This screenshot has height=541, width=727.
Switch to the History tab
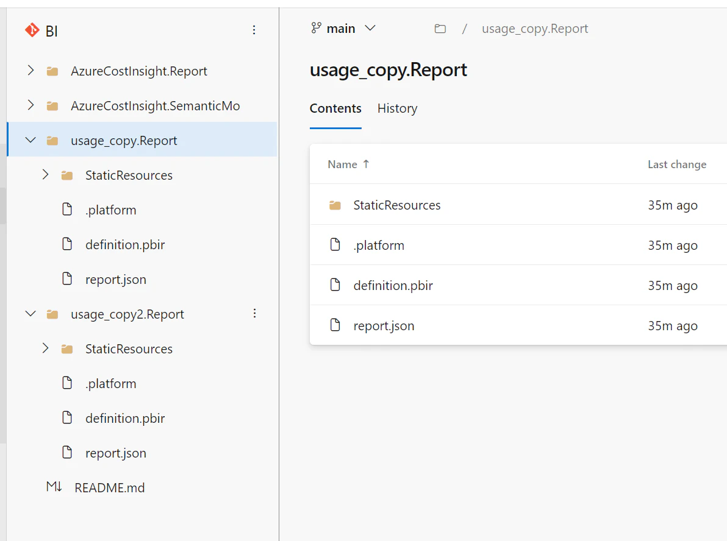(x=397, y=108)
